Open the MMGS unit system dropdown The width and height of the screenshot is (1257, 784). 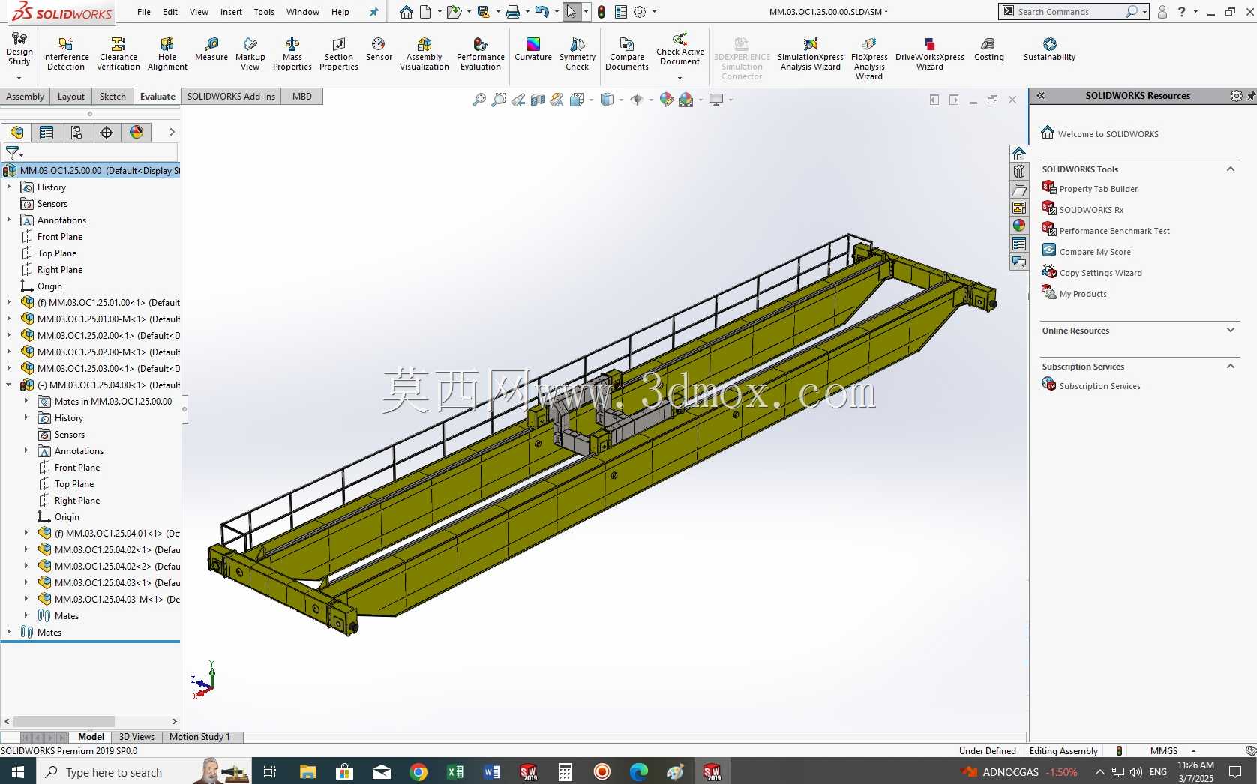pyautogui.click(x=1193, y=750)
